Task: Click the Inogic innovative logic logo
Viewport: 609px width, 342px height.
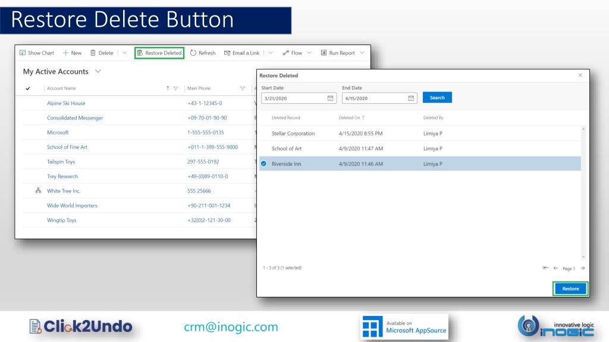Action: click(x=556, y=326)
